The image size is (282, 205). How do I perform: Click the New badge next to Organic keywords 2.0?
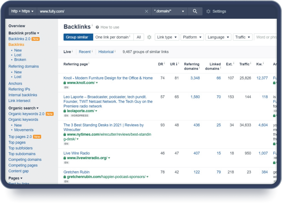tap(50, 114)
